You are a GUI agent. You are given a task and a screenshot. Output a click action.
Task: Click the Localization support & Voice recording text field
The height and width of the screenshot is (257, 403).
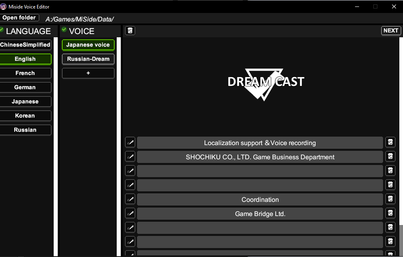(x=260, y=143)
